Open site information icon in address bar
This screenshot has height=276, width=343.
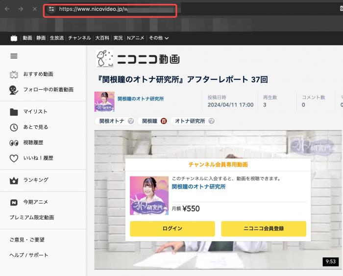click(x=51, y=9)
